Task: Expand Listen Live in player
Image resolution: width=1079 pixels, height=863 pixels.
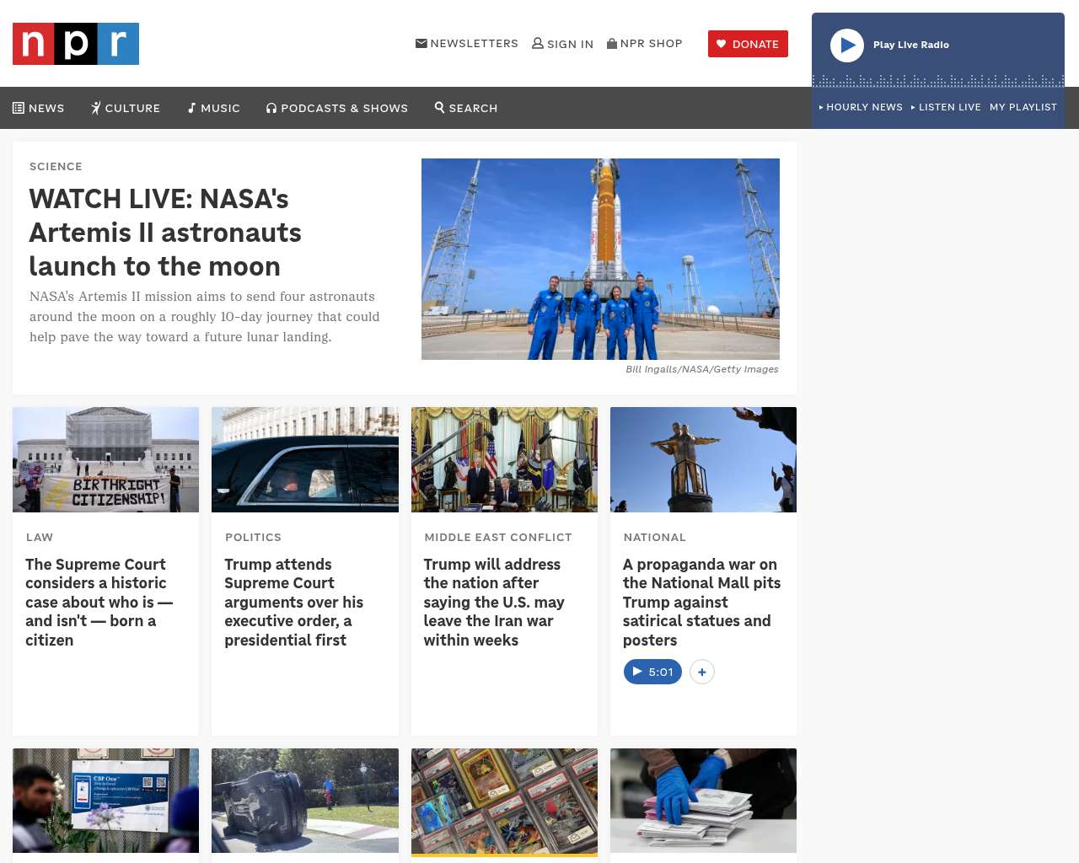Action: (946, 107)
